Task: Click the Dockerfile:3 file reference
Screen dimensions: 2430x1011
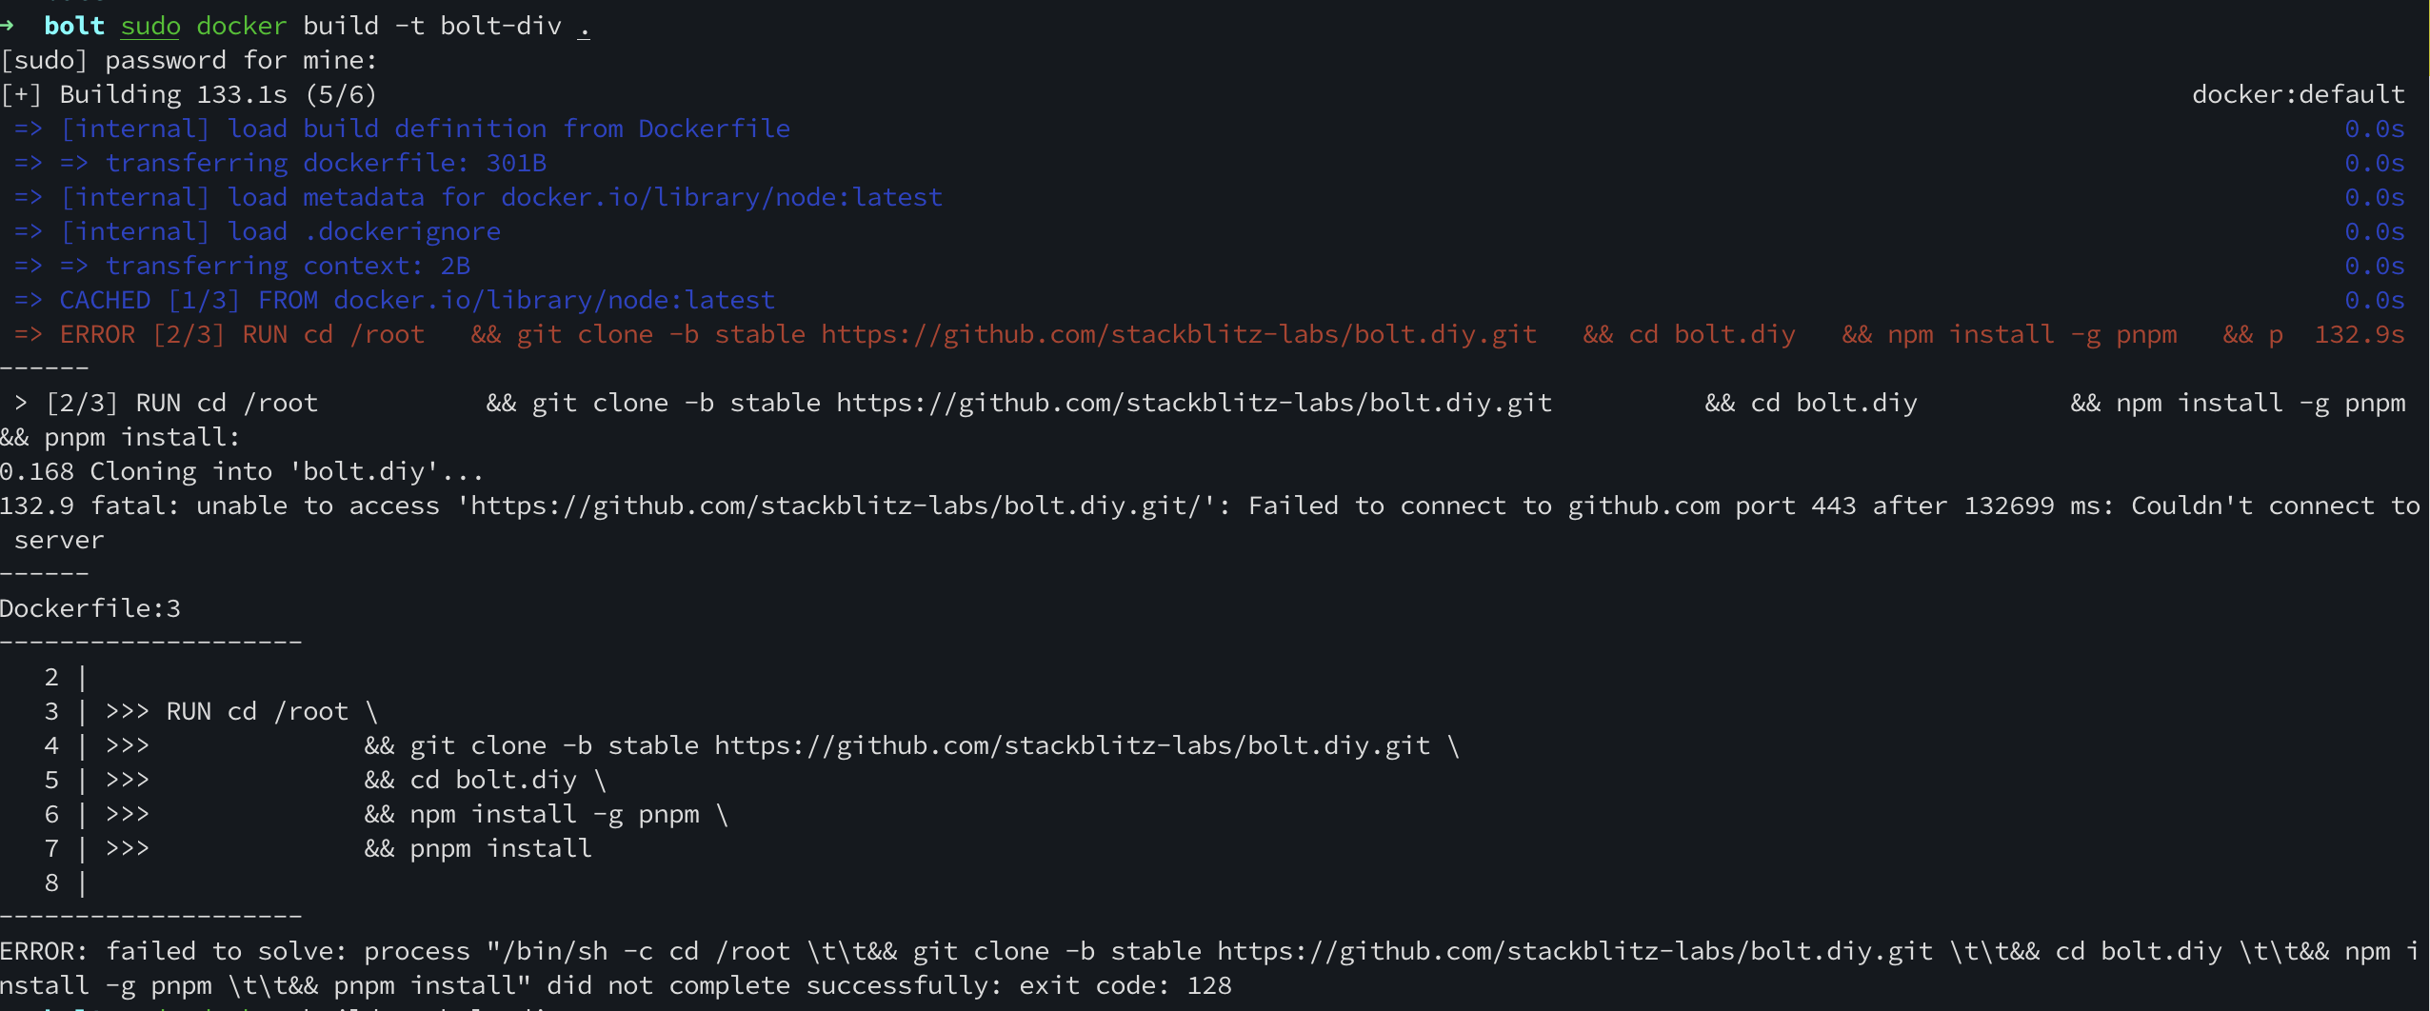Action: 90,608
